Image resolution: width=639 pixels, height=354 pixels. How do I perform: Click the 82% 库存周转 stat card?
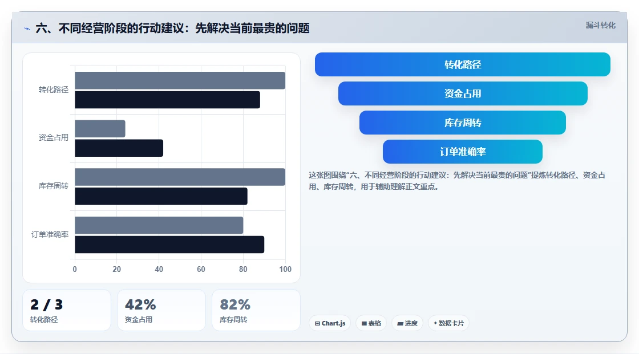pos(256,310)
